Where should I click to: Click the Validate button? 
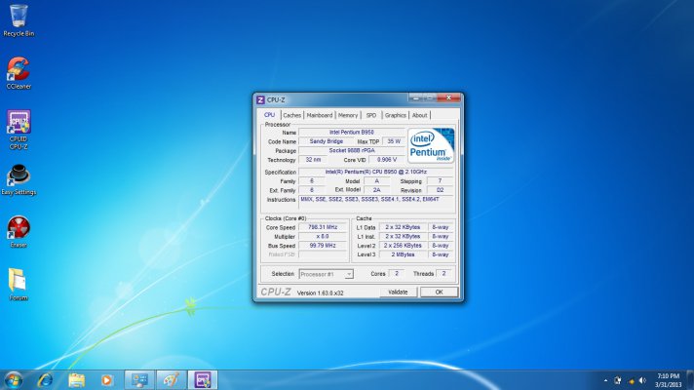(x=398, y=292)
